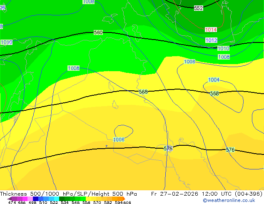The height and width of the screenshot is (204, 264).
Task: Pick the light pink legend swatch above 498
Action: 30,199
